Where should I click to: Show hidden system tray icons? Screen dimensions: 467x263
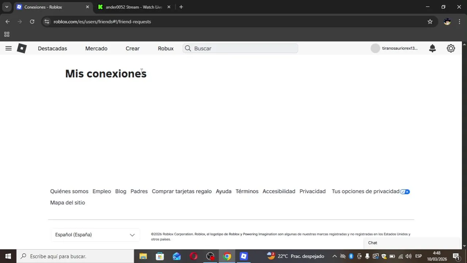coord(334,256)
